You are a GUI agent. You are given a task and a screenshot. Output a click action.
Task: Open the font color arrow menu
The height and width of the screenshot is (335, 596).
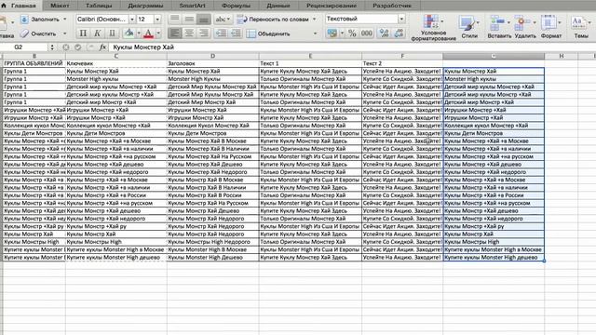pos(158,33)
